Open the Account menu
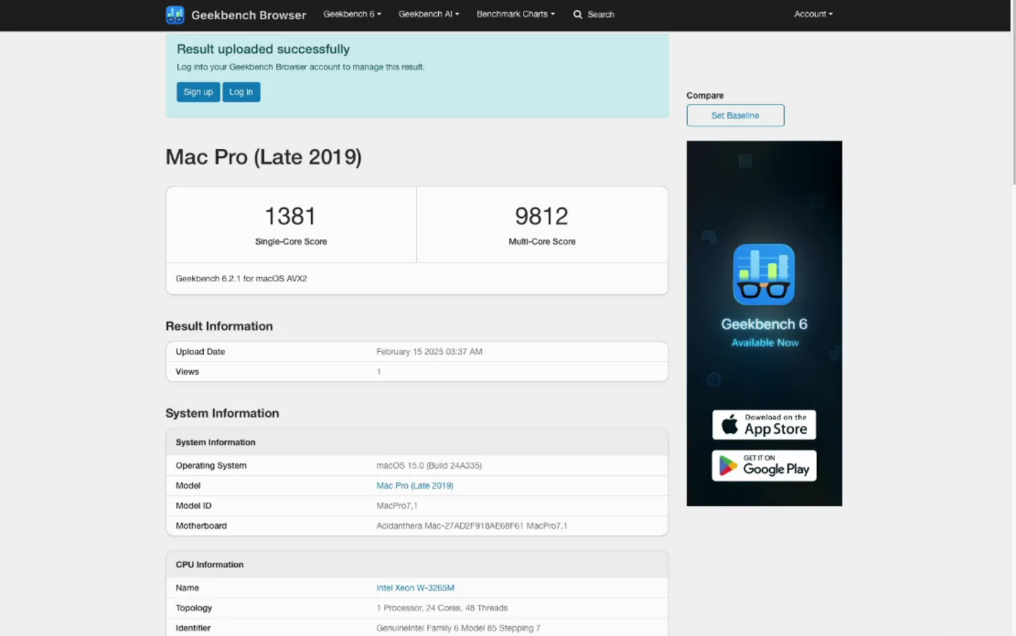The height and width of the screenshot is (636, 1016). coord(813,14)
